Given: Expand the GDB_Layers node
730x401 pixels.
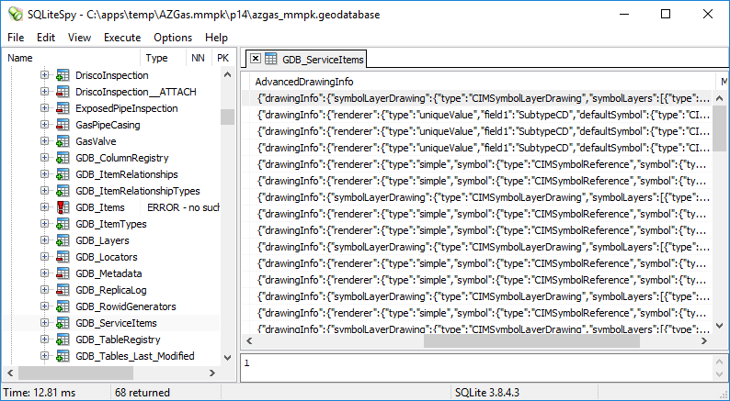Looking at the screenshot, I should [x=44, y=239].
